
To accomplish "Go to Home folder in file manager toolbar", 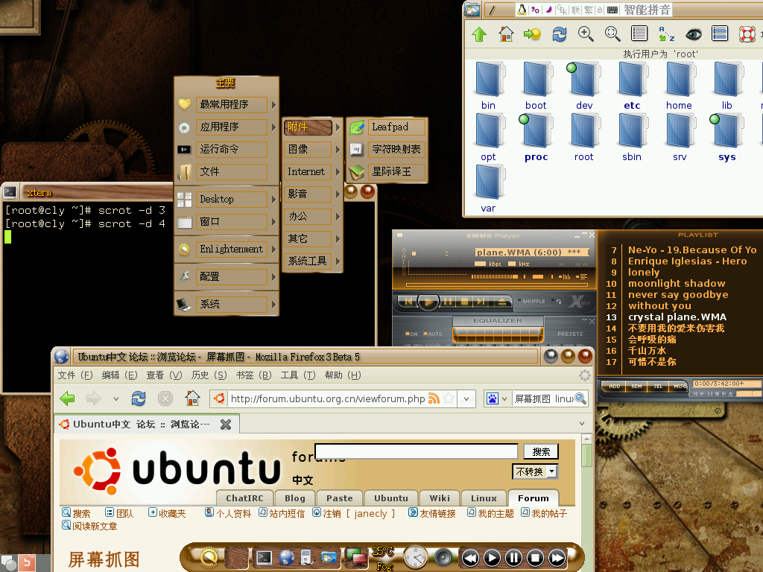I will coord(506,34).
